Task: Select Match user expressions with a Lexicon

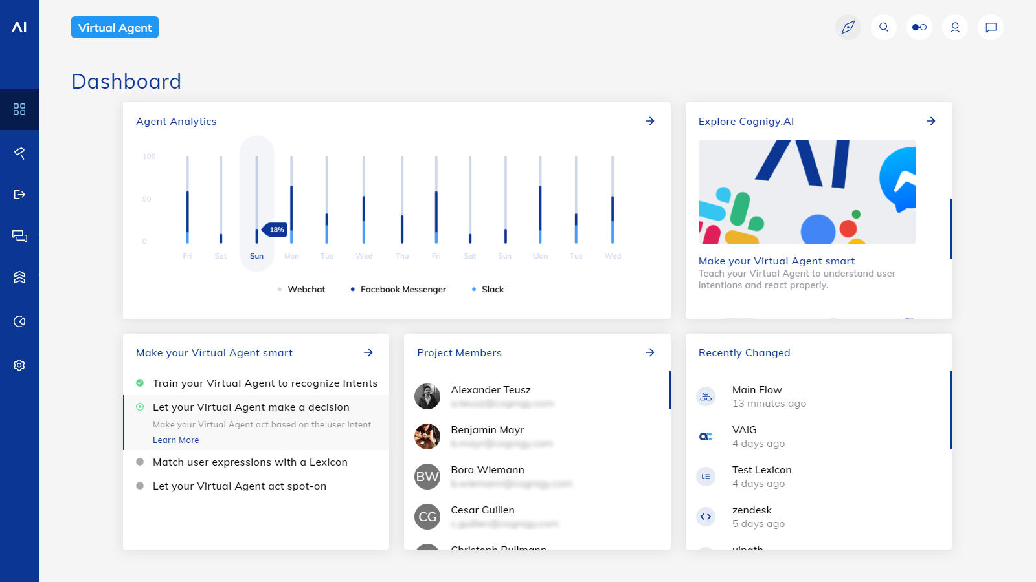Action: click(x=250, y=462)
